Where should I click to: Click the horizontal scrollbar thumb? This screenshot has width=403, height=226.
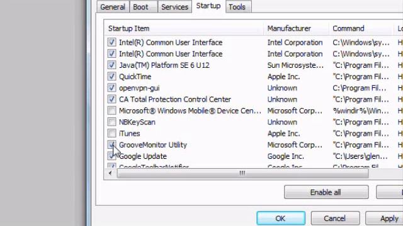pos(242,173)
